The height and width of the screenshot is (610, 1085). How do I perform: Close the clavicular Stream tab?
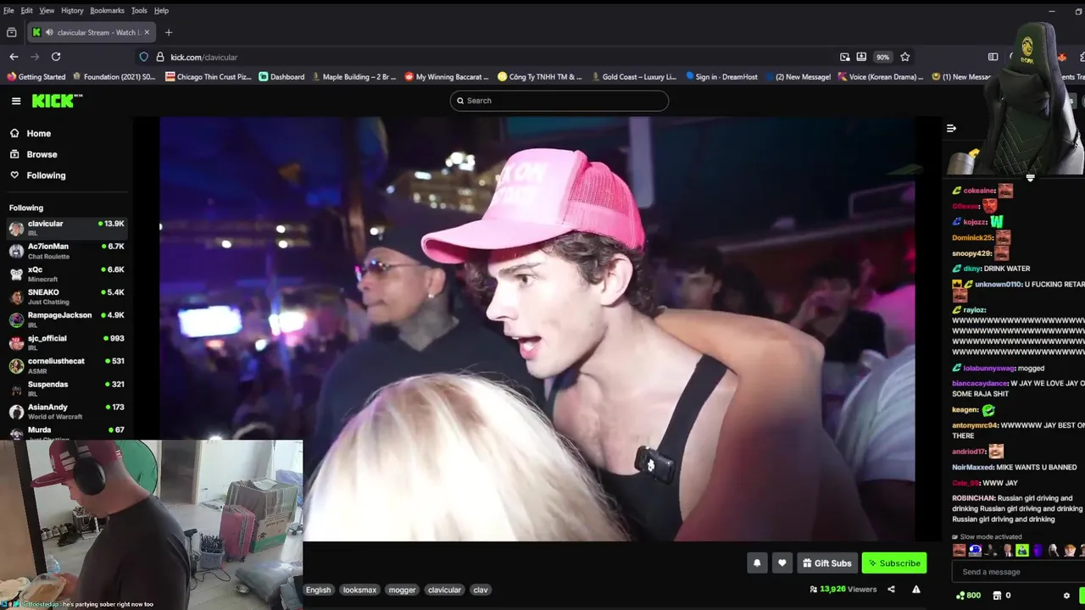coord(147,32)
